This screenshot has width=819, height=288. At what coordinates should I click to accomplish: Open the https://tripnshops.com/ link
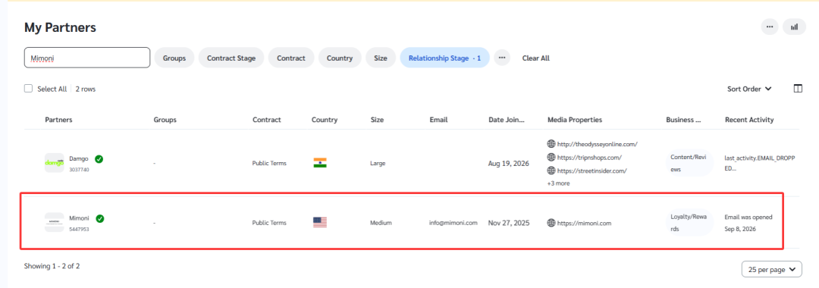(589, 157)
